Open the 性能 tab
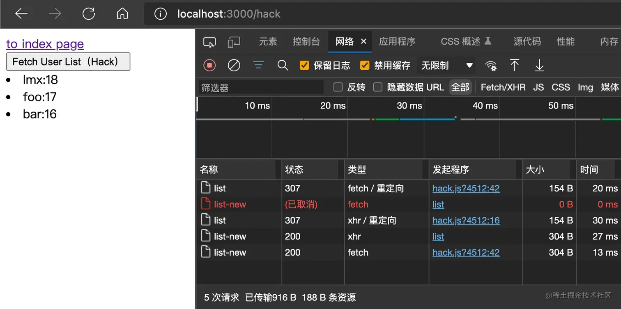621x309 pixels. pos(566,41)
